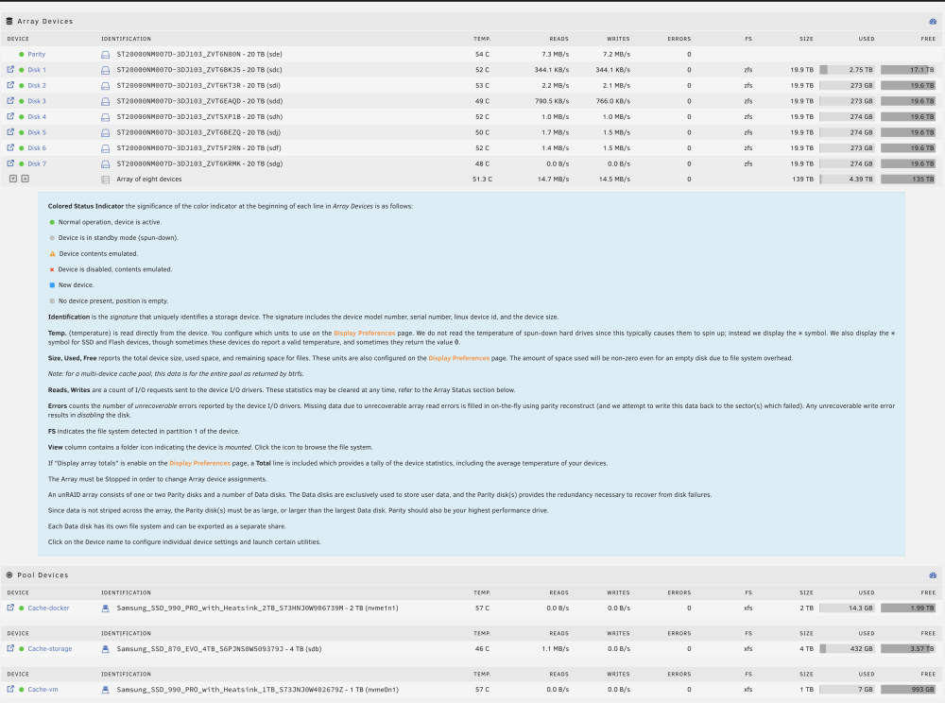Open the Cache-docker pool link
The image size is (945, 703).
click(48, 608)
